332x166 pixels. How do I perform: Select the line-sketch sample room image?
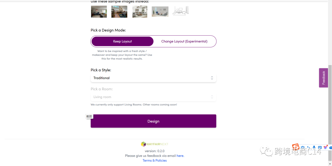pos(180,11)
